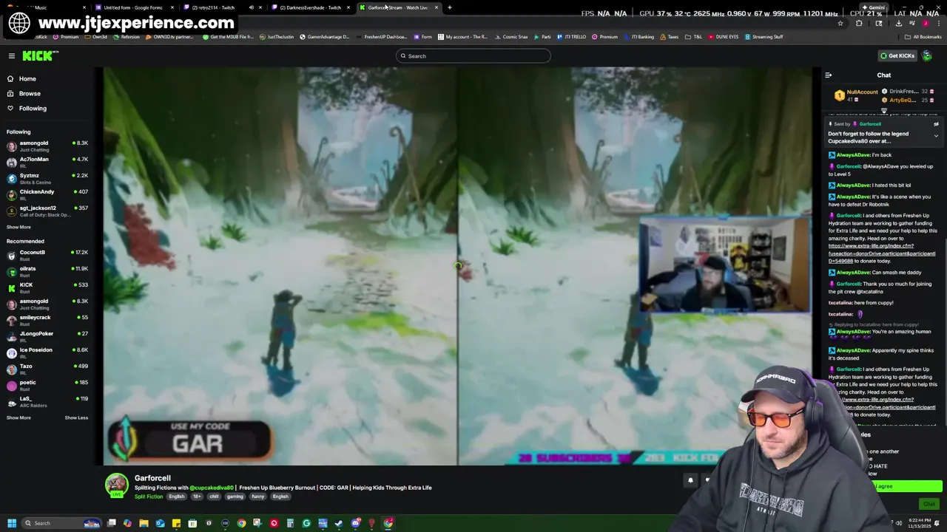Switch to Untitled form Google Forms tab
This screenshot has height=532, width=947.
point(132,7)
